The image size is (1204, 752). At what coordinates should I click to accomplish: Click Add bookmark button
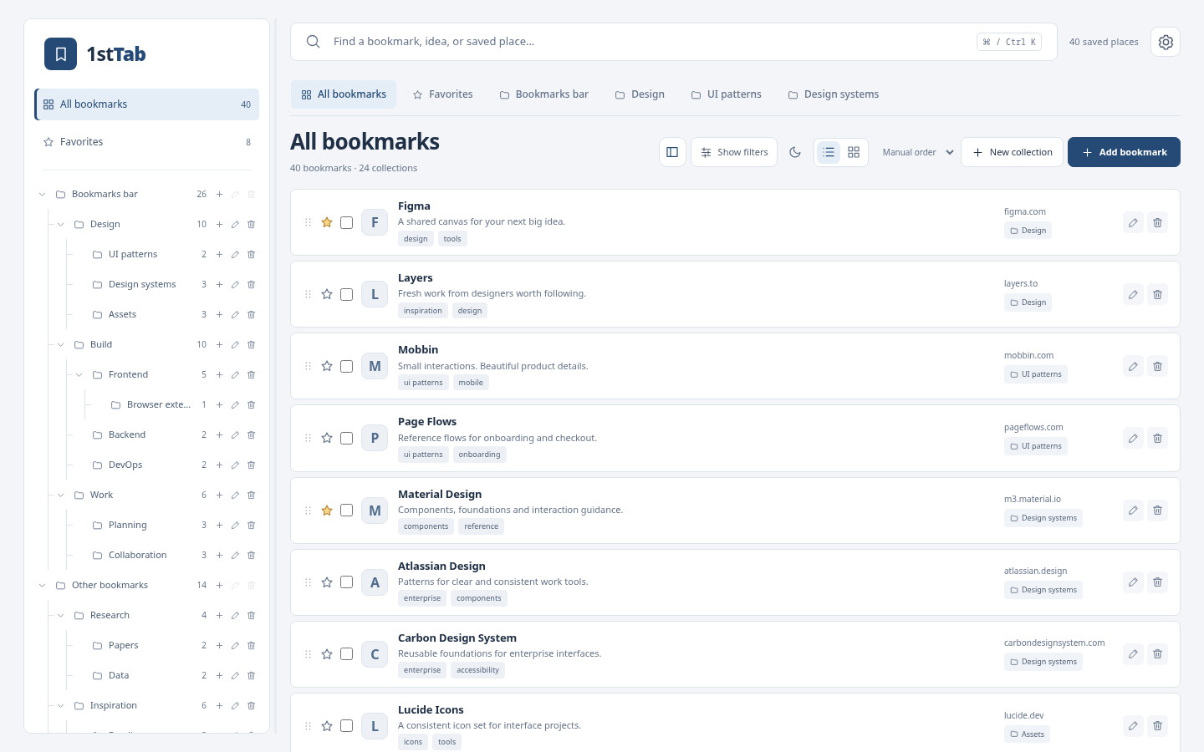click(1124, 152)
